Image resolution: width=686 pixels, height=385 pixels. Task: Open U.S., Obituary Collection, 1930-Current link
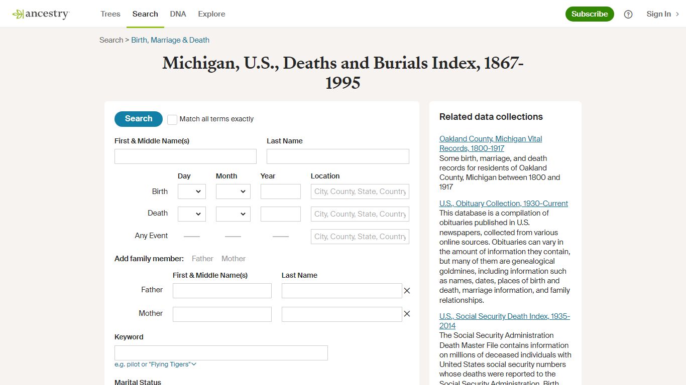(x=504, y=204)
